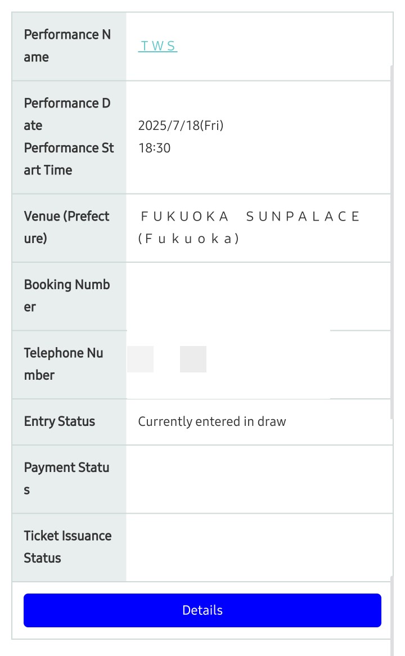Viewport: 405px width, 656px height.
Task: Click the second redacted telephone box
Action: (x=193, y=360)
